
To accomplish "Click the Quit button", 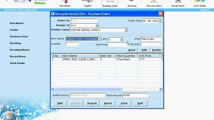I will [140, 103].
